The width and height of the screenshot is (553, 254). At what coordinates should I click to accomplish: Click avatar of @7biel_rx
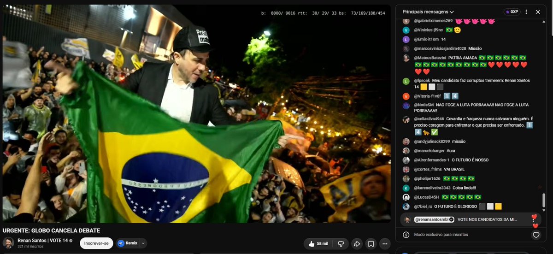click(x=406, y=207)
